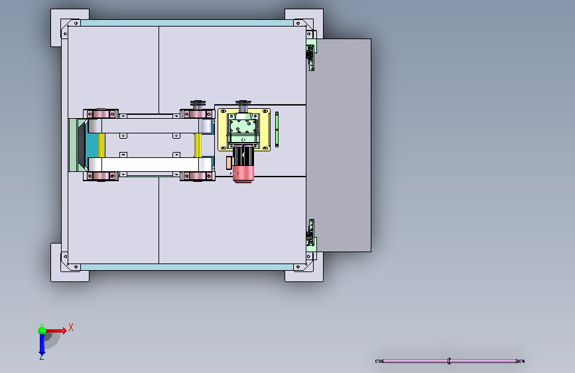The image size is (575, 373).
Task: Pick the yellow motor mounting plate
Action: 244,129
